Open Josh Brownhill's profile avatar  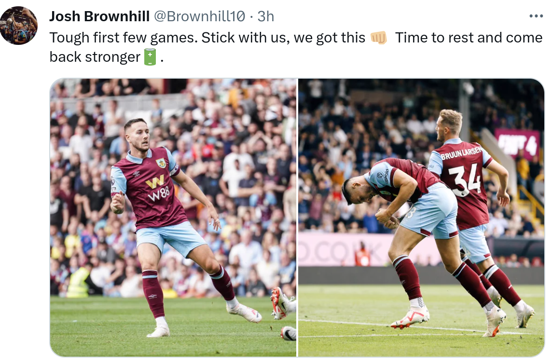(19, 26)
